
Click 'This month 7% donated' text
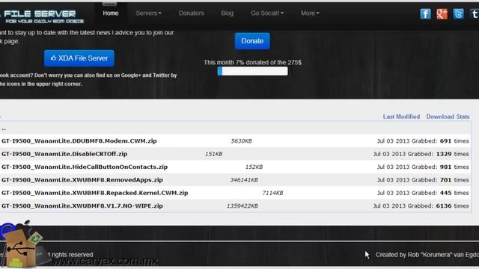tap(253, 62)
